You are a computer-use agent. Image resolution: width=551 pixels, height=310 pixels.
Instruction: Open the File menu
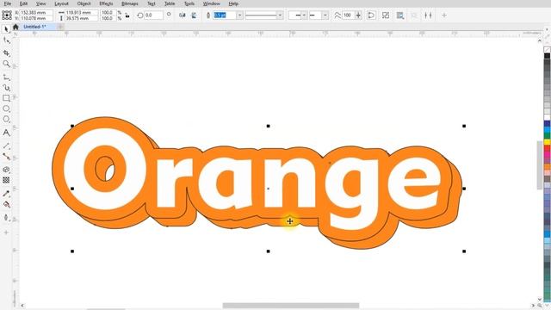click(x=7, y=3)
